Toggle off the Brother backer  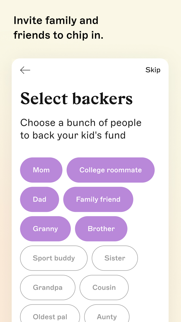(101, 229)
